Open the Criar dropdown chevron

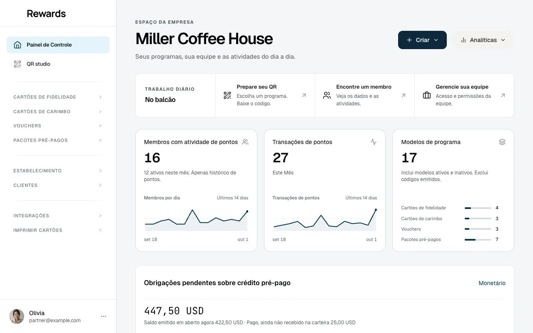(436, 40)
